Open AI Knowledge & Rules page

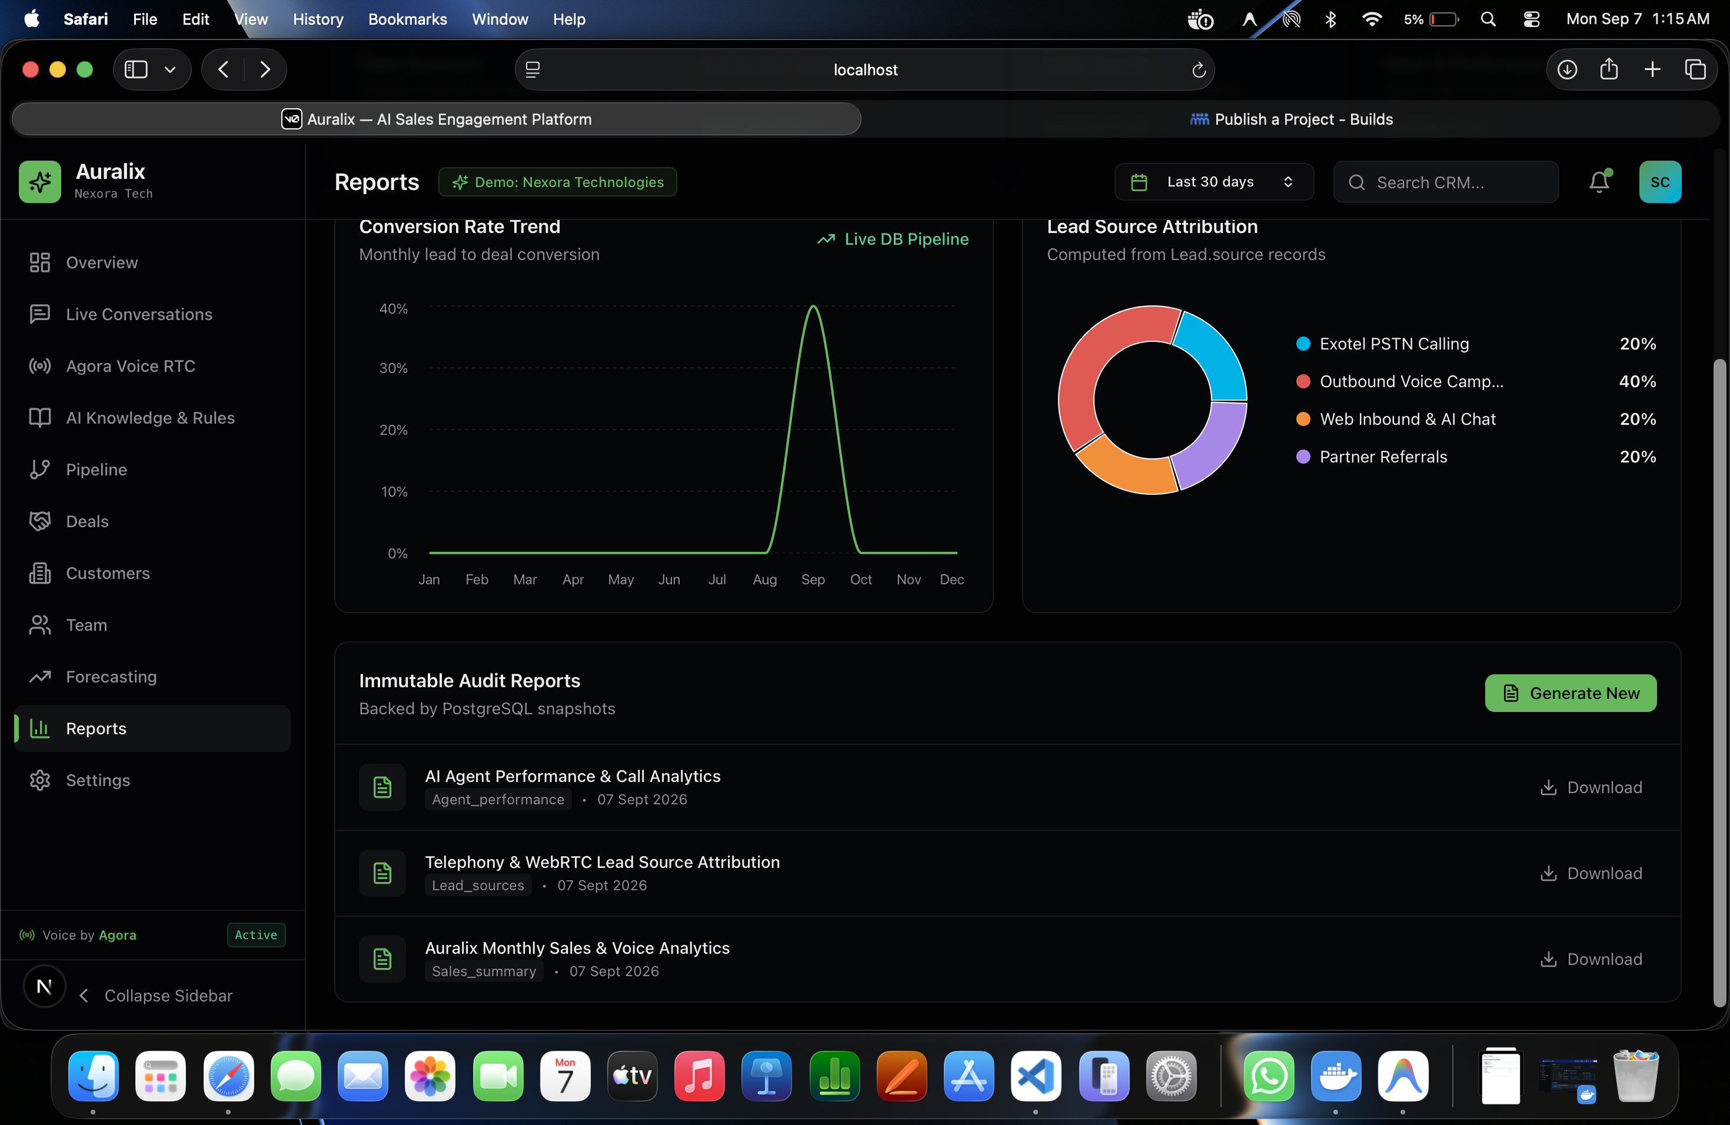(152, 418)
